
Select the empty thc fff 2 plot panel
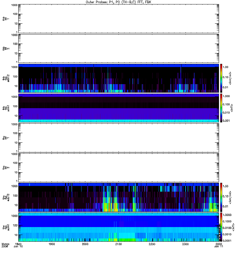tap(119, 168)
